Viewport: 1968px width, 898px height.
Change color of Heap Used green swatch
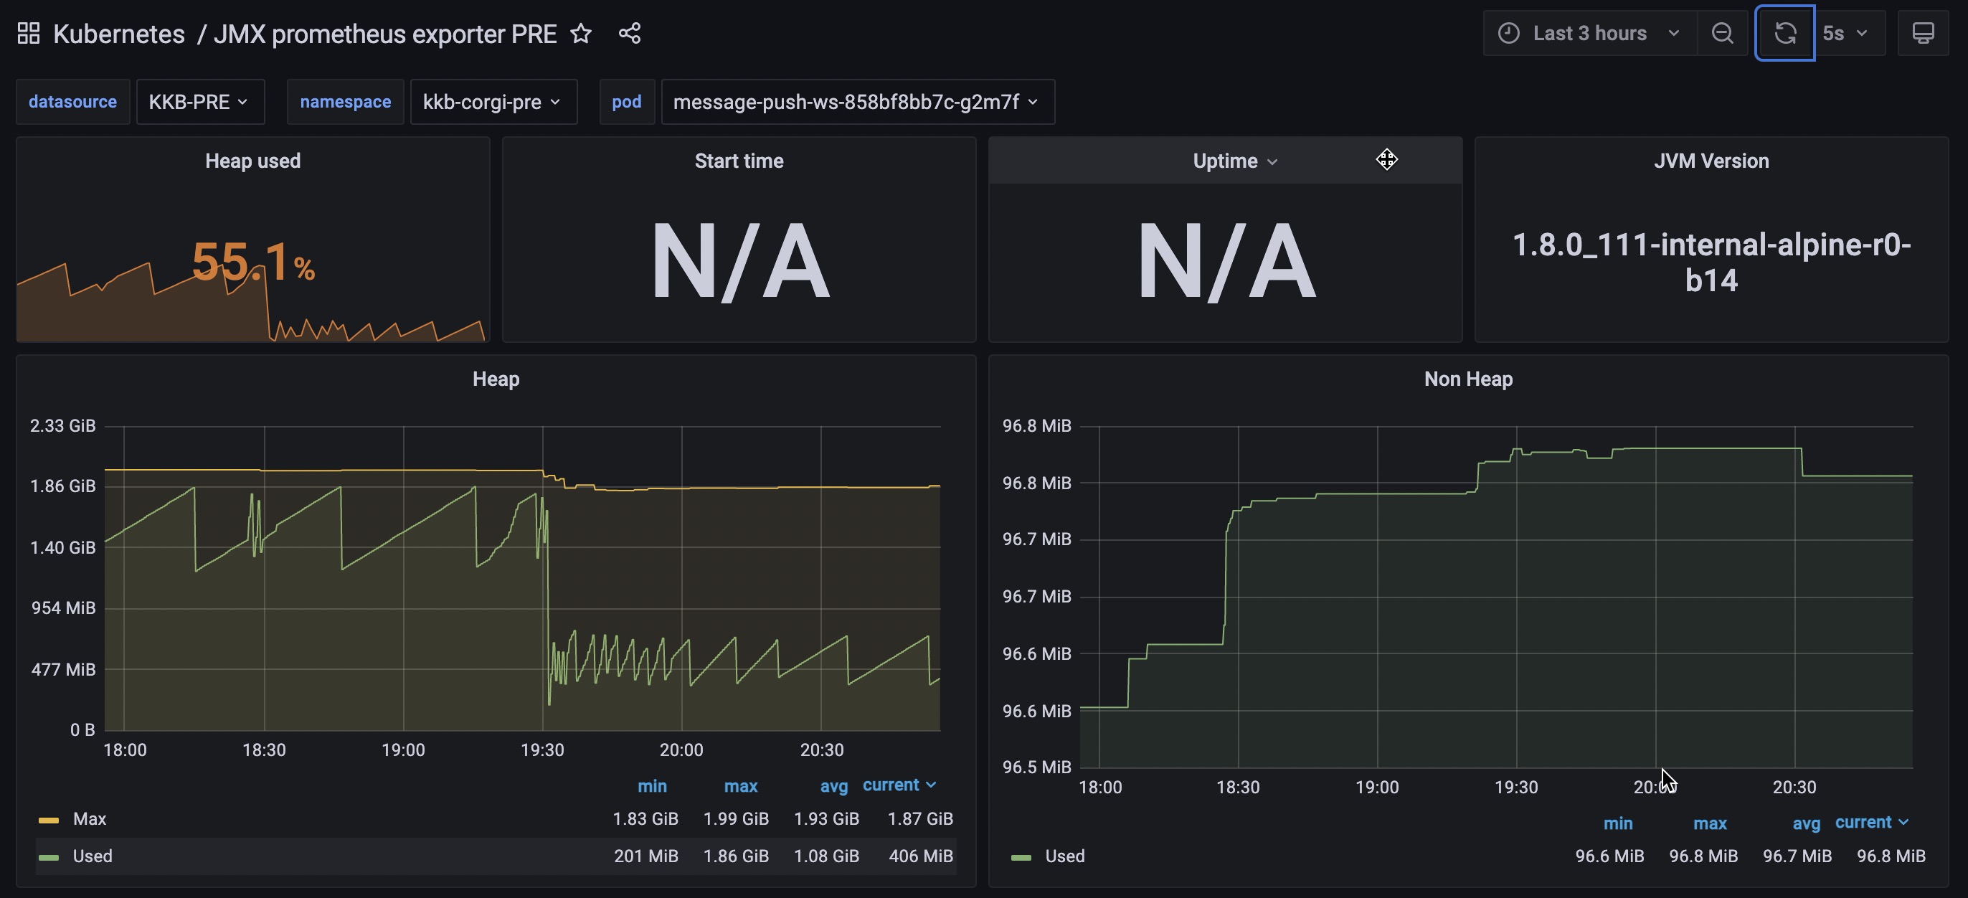coord(49,858)
